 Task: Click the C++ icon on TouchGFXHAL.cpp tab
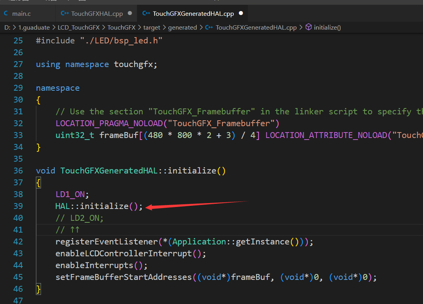click(x=65, y=13)
